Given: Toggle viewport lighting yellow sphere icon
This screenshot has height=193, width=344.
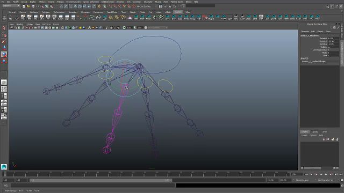Looking at the screenshot, I should [80, 28].
